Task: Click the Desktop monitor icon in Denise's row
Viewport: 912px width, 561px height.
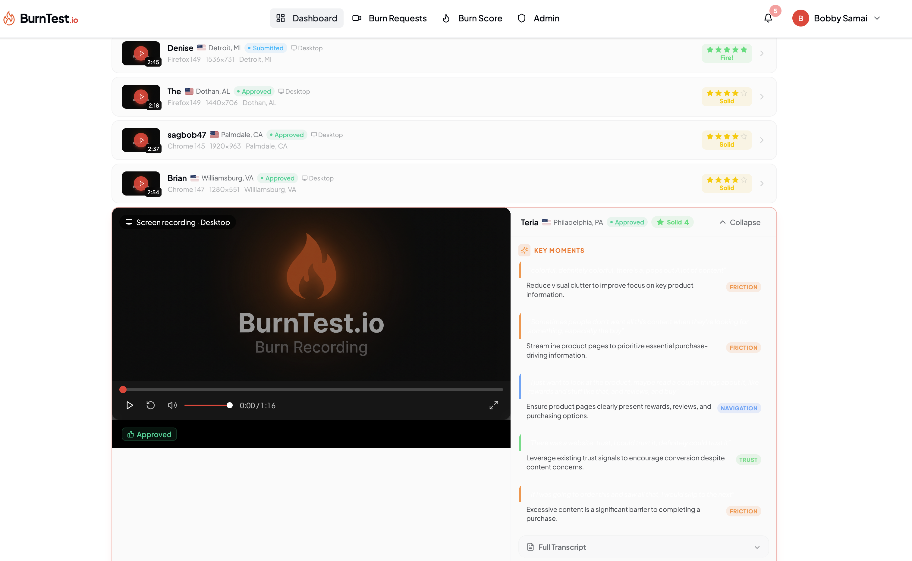Action: coord(294,48)
